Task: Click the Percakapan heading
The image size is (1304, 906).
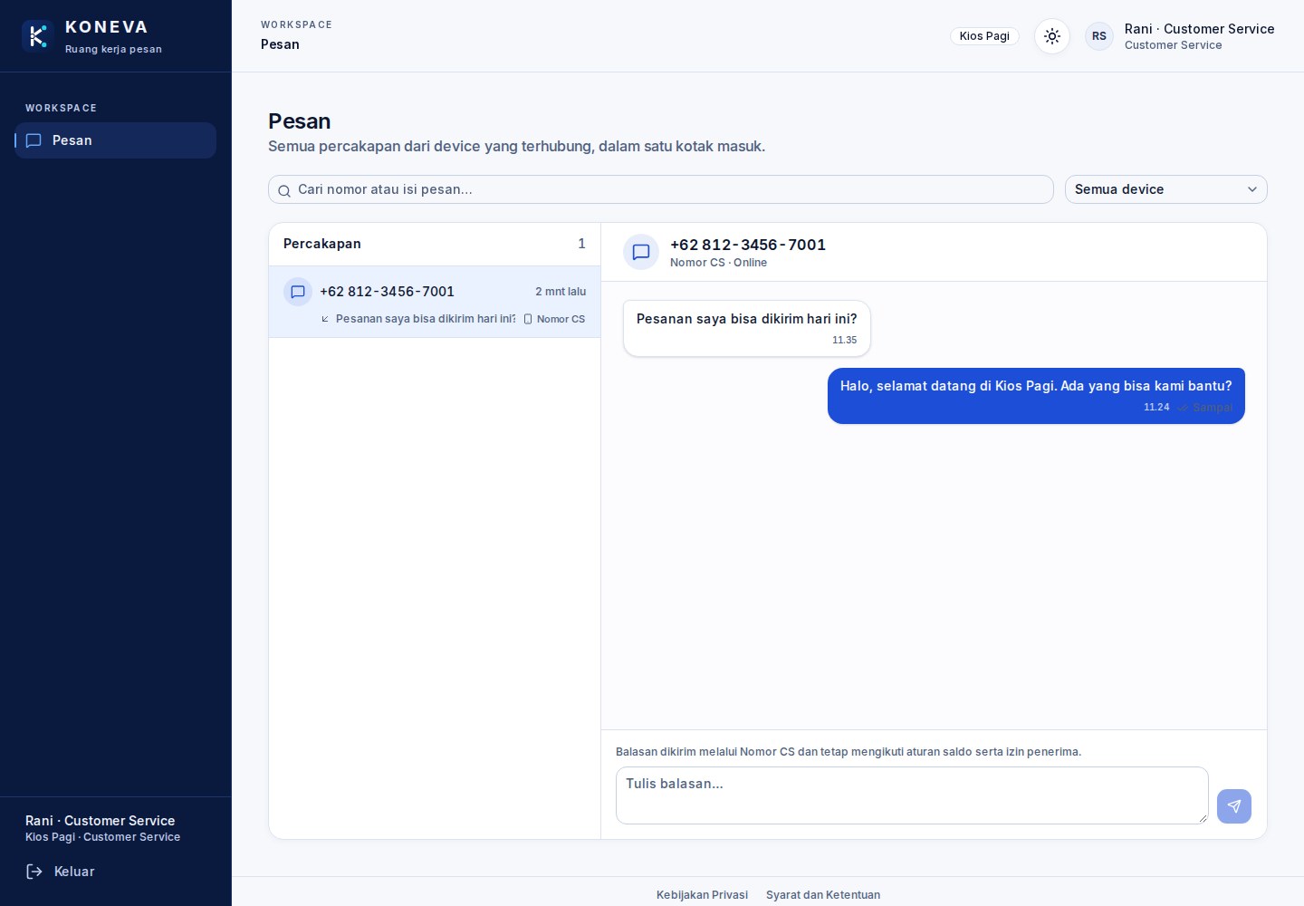Action: pyautogui.click(x=322, y=244)
